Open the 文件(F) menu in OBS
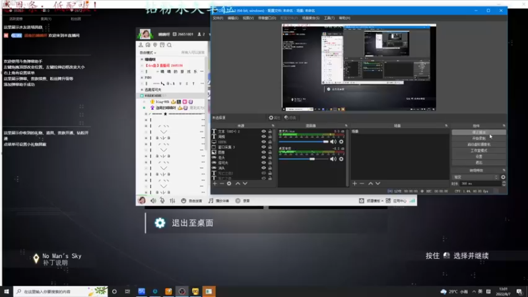528x297 pixels. tap(218, 18)
